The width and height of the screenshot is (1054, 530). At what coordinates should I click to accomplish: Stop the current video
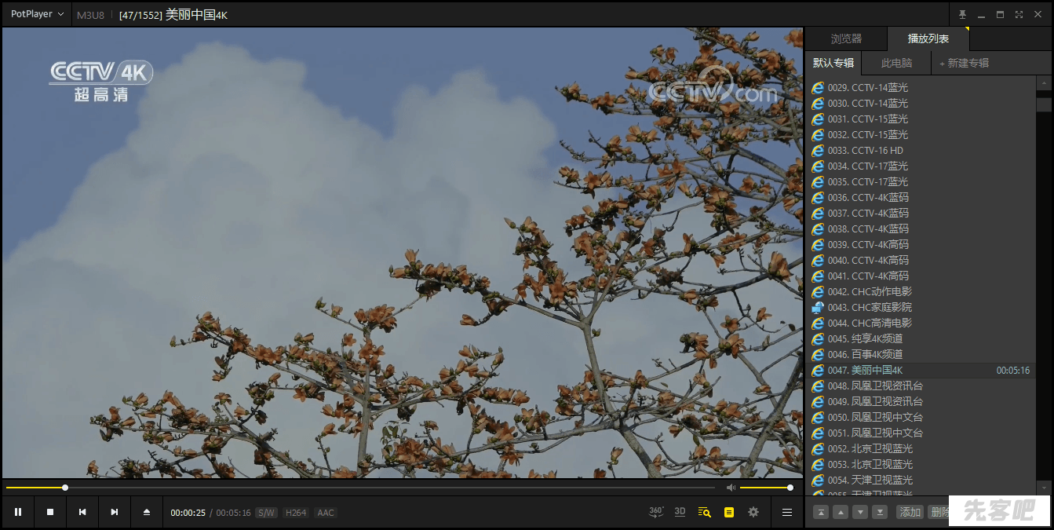50,513
